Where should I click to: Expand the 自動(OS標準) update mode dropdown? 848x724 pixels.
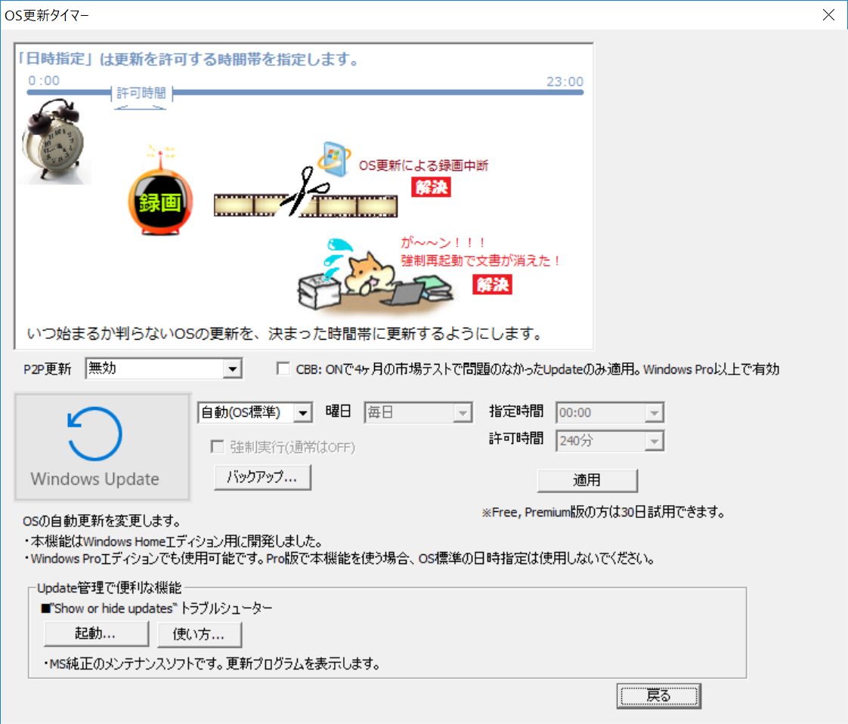coord(255,412)
